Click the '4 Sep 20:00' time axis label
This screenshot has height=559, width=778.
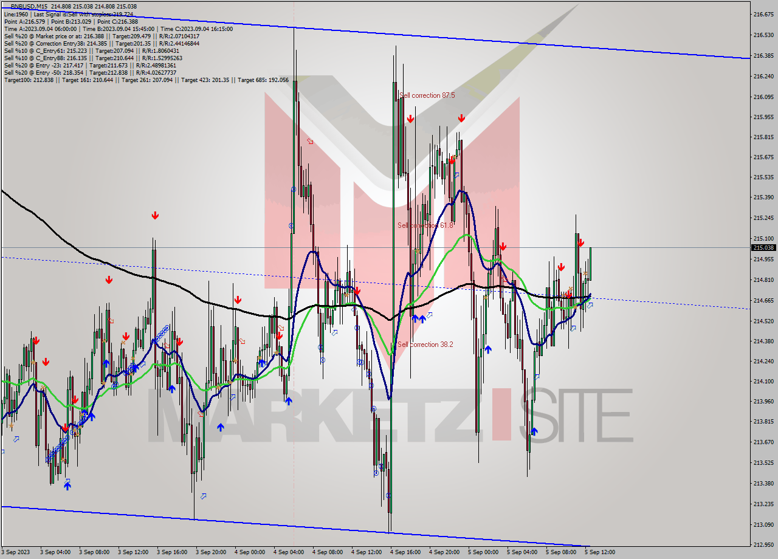pyautogui.click(x=444, y=552)
